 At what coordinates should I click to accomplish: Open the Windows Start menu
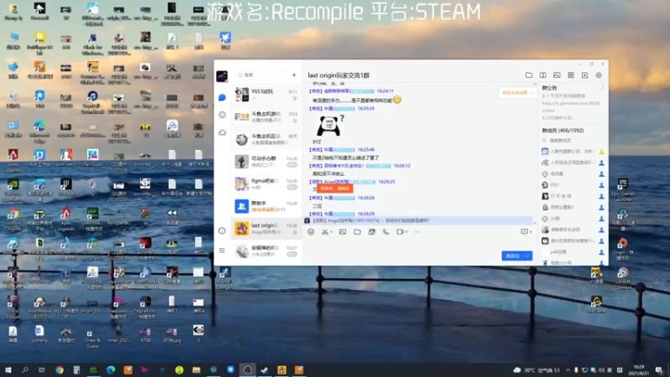point(8,369)
